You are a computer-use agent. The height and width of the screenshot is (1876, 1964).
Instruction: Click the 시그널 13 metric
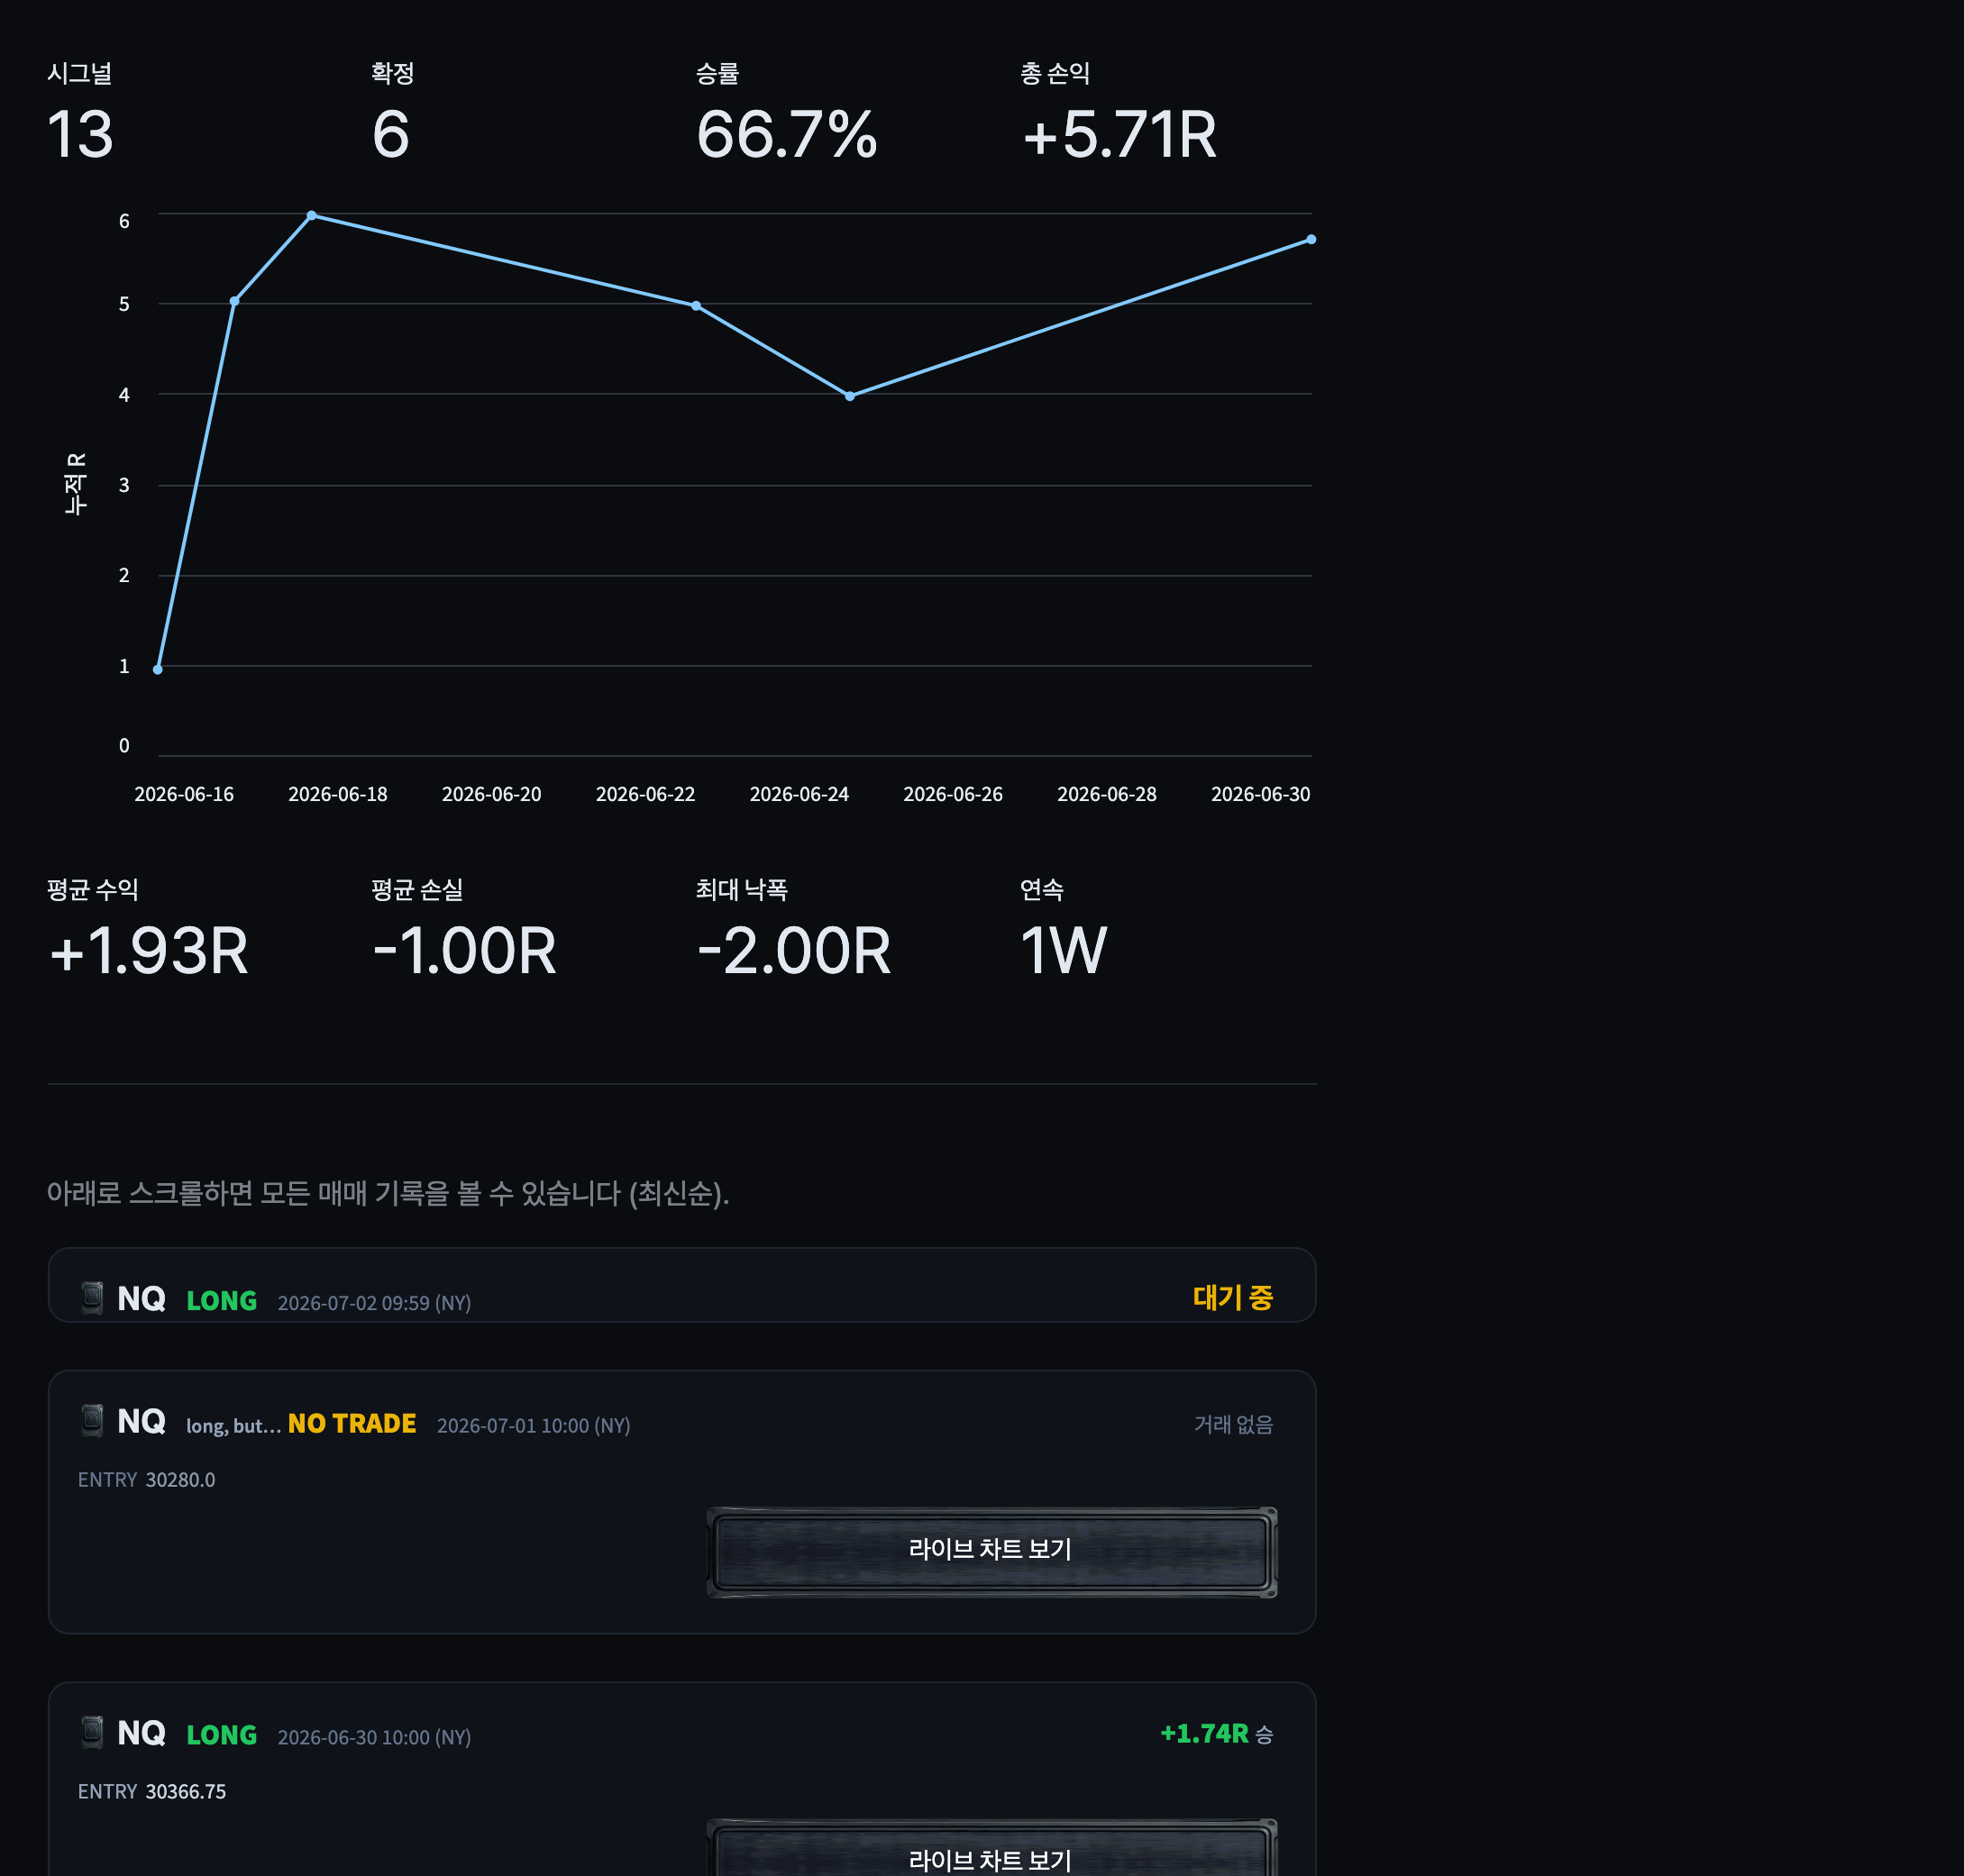coord(80,113)
